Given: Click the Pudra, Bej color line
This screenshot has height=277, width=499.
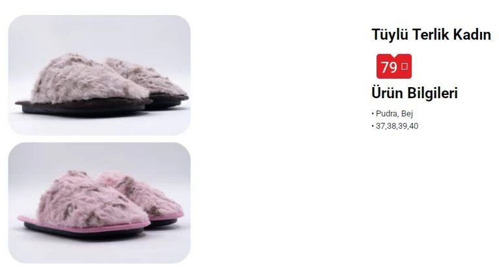Looking at the screenshot, I should (x=392, y=114).
